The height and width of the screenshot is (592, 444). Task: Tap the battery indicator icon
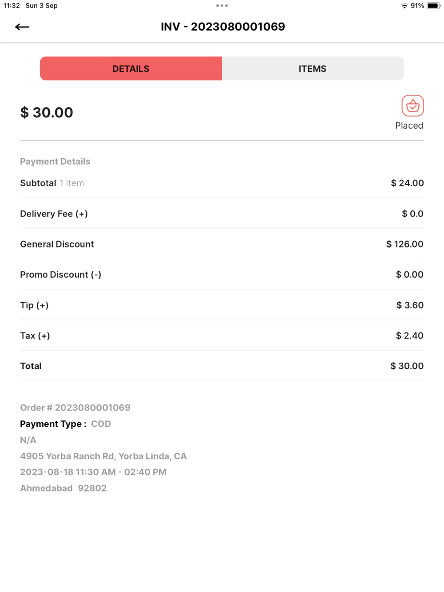coord(433,6)
